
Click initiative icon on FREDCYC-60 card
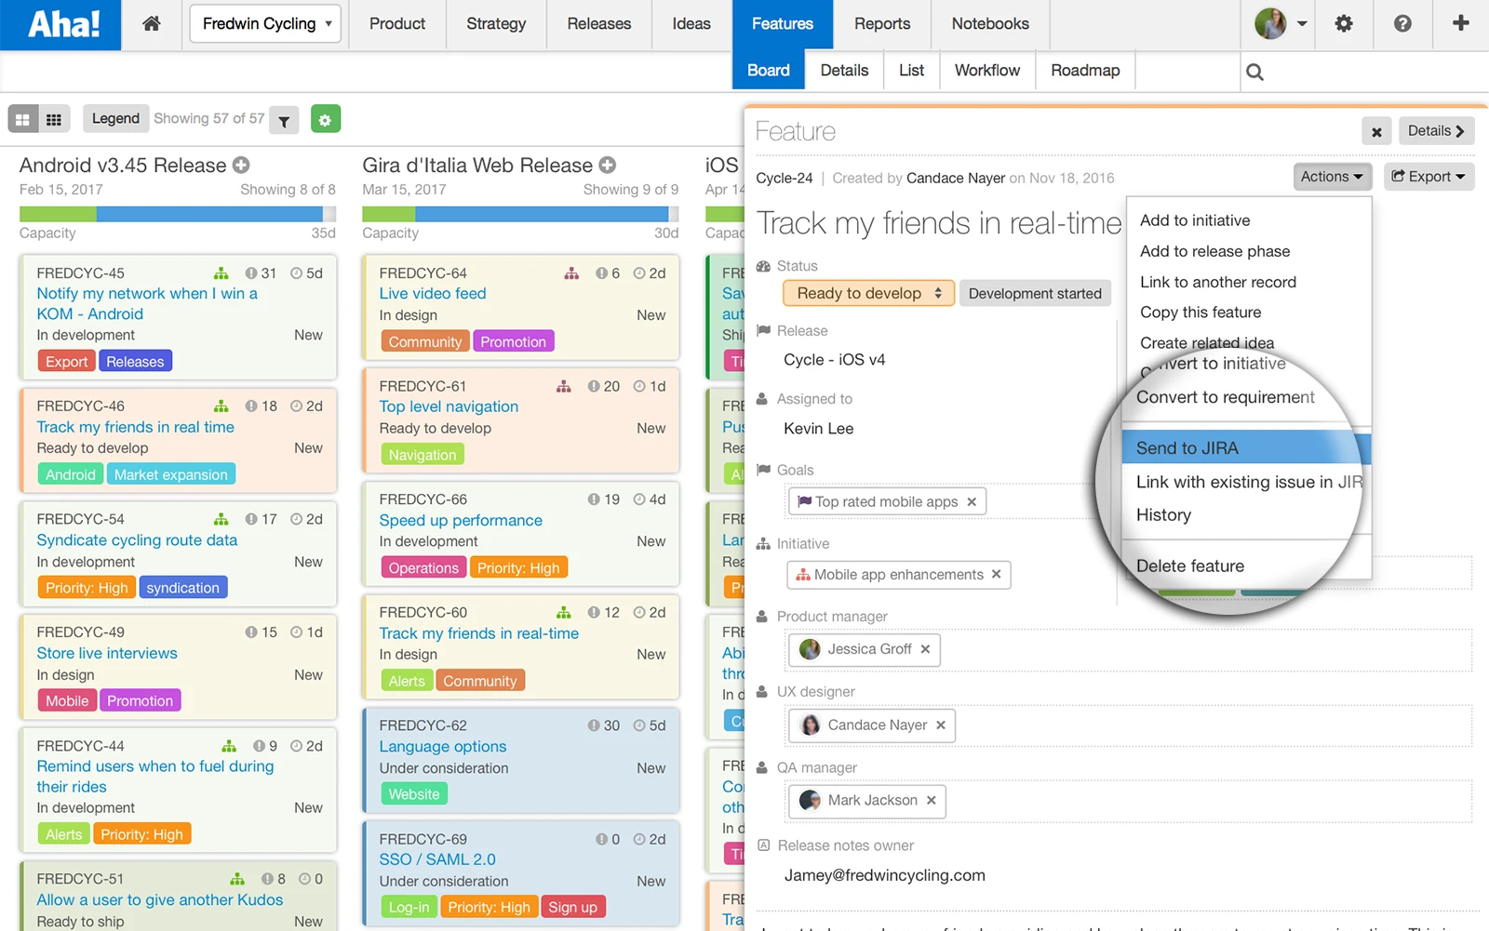pos(564,612)
